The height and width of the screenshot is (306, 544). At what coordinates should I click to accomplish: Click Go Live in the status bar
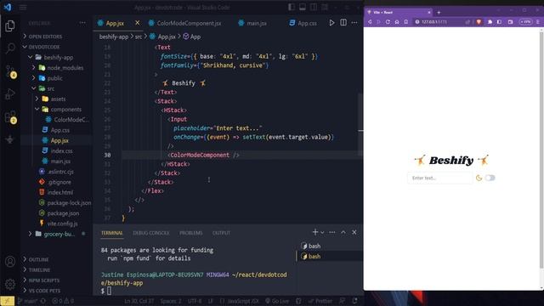pyautogui.click(x=277, y=301)
